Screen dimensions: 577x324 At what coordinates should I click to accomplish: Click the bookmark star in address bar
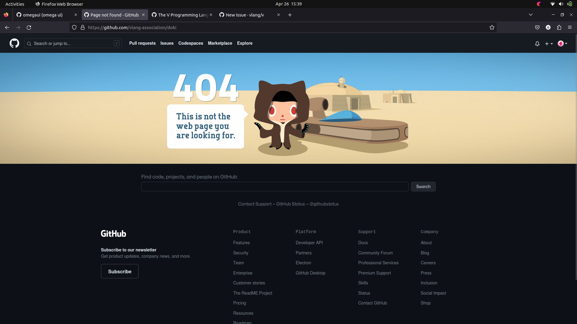492,27
